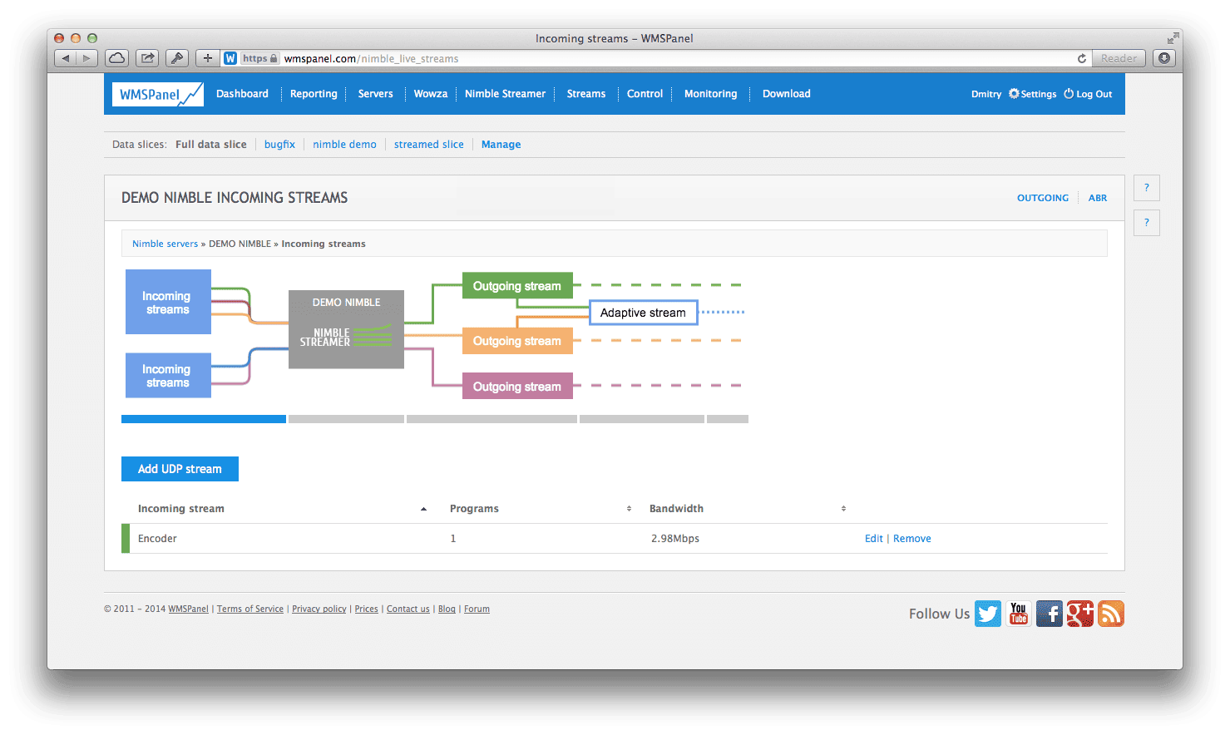Click the Manage data slices link
This screenshot has width=1230, height=735.
pos(501,145)
